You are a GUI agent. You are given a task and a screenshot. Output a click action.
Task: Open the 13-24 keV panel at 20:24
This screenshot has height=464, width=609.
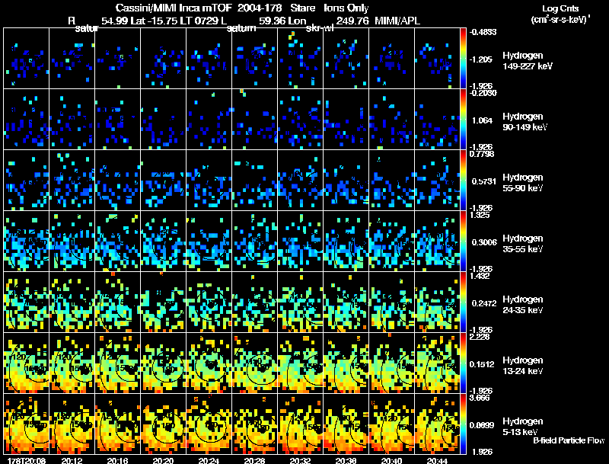209,363
